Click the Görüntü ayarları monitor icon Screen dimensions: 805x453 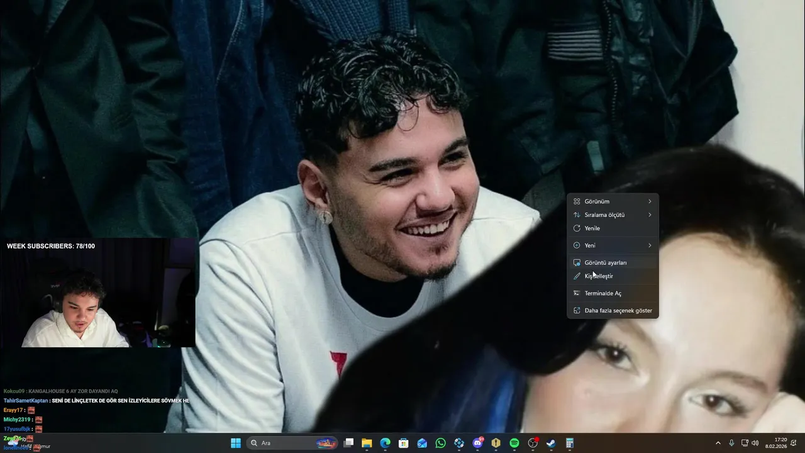tap(577, 262)
